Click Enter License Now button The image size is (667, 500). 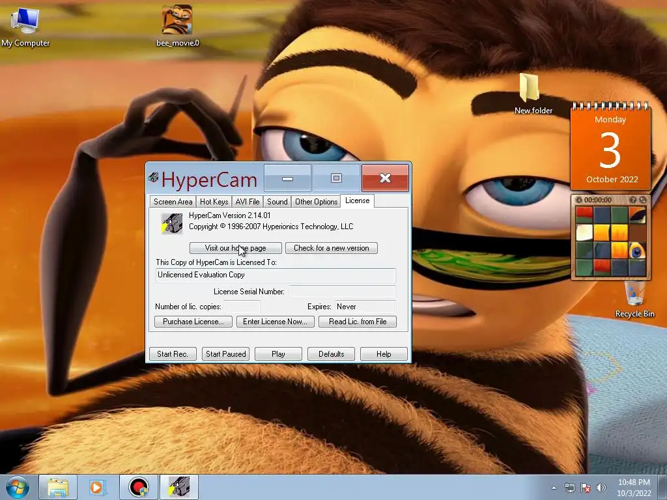276,322
